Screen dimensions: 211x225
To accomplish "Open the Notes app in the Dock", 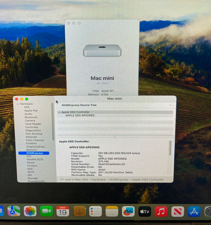I will tap(112, 212).
